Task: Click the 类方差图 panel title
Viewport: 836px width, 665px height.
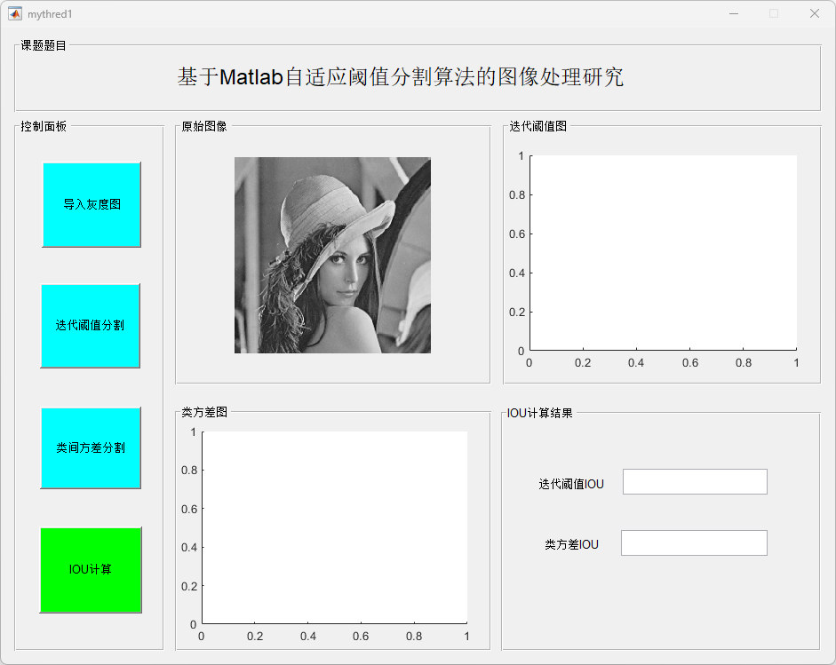Action: pos(204,412)
